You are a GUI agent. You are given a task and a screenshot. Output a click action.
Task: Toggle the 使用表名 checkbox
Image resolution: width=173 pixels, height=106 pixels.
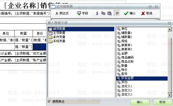(49, 102)
